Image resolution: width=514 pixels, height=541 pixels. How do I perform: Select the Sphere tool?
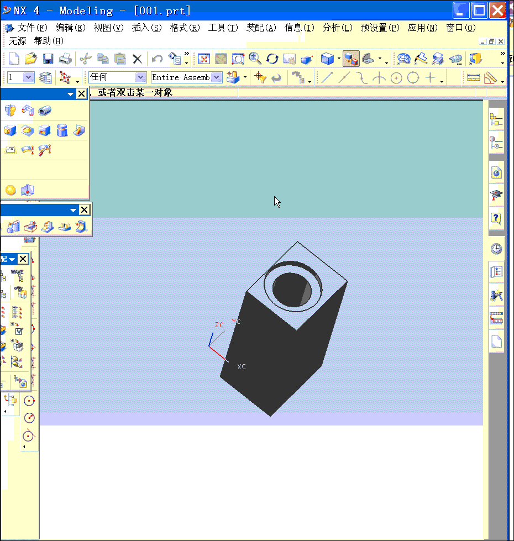click(10, 190)
